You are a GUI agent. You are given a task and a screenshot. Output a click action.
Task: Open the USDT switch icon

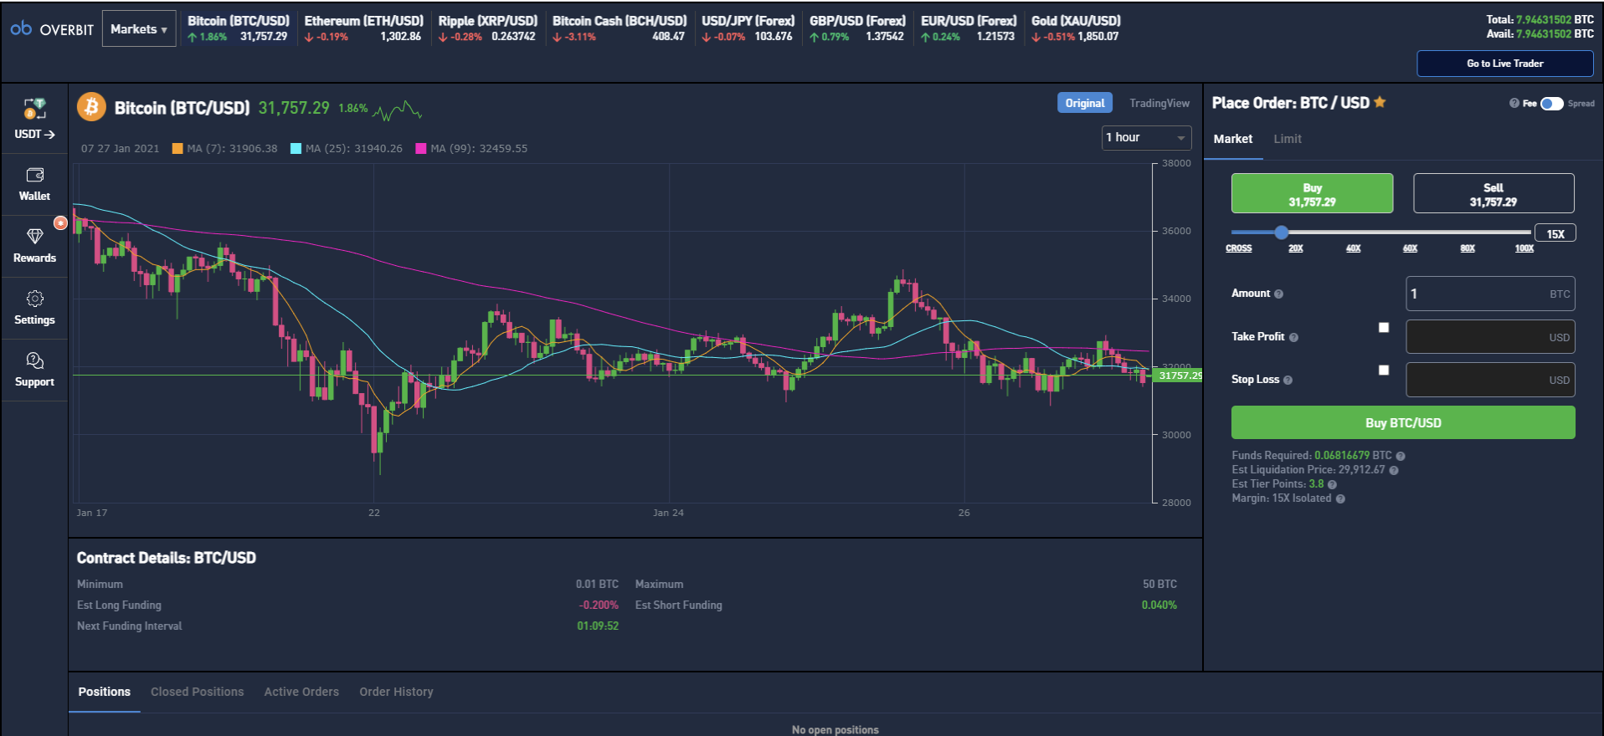tap(35, 108)
